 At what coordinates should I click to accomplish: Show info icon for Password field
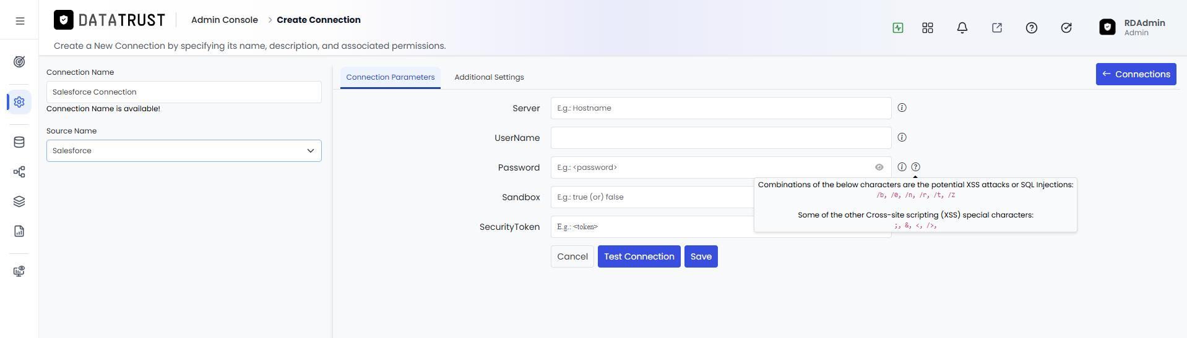tap(902, 167)
